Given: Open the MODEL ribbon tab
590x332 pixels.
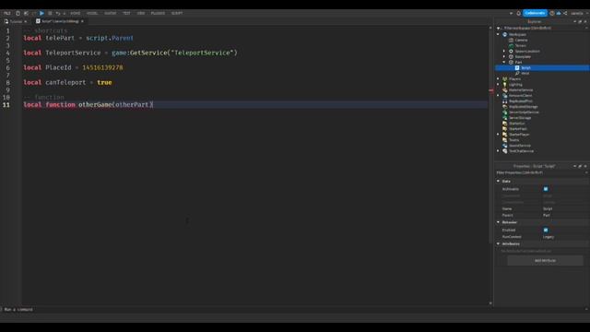Looking at the screenshot, I should 92,13.
